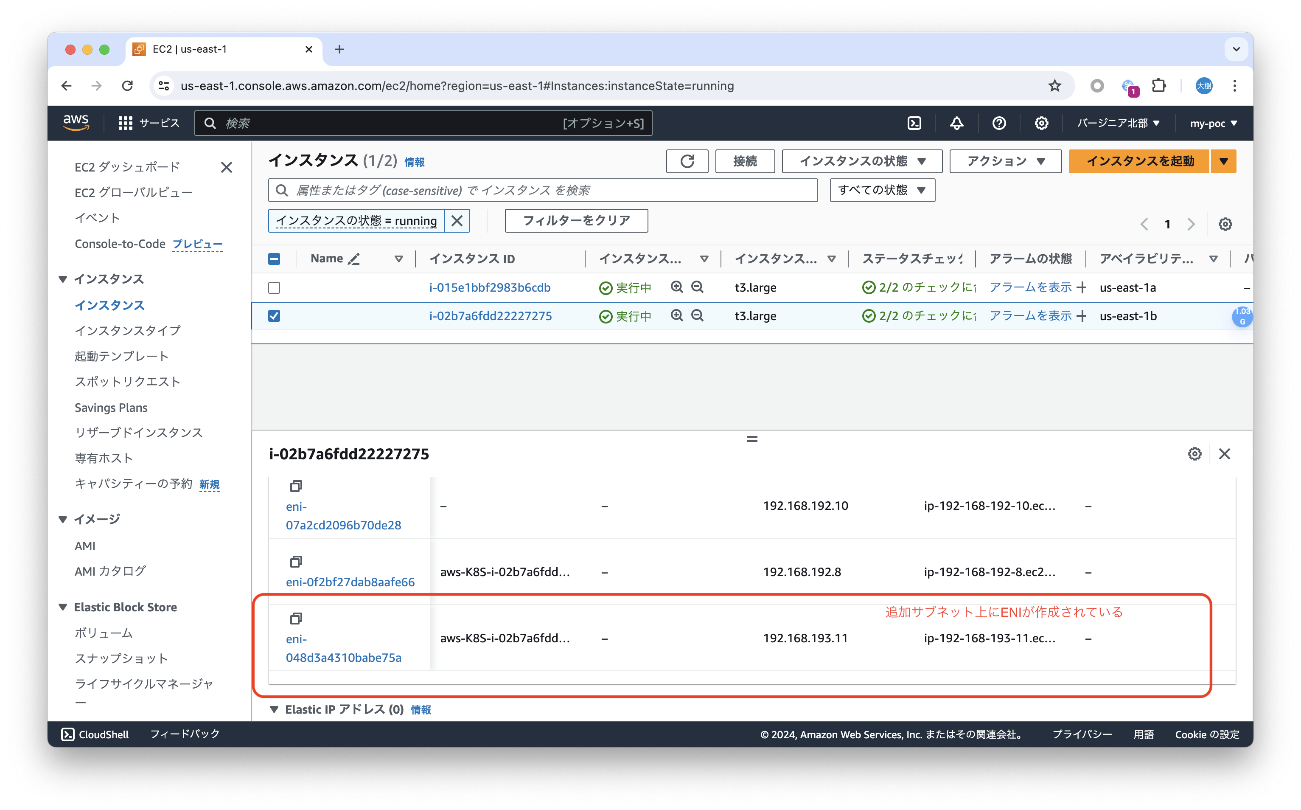Copy the eni-048d3a4310babe75a interface ID
The image size is (1301, 810).
click(295, 619)
